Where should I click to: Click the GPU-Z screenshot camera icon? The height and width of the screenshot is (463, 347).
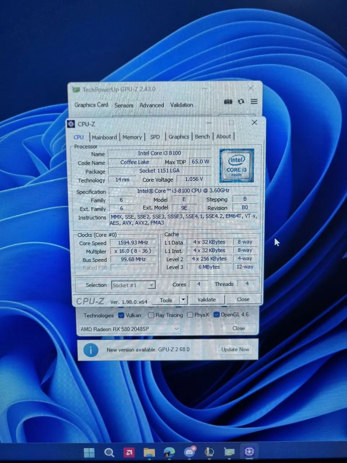[x=228, y=102]
